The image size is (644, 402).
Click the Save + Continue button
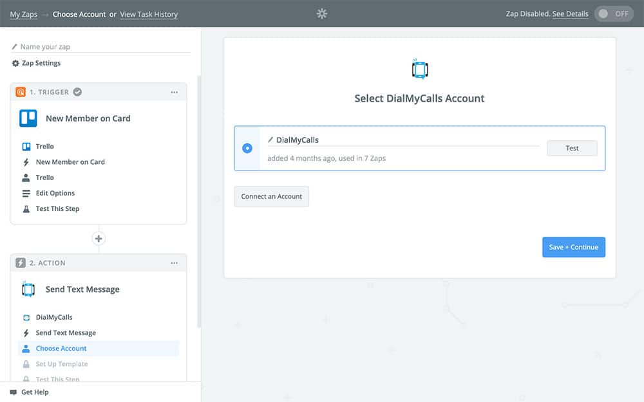click(573, 247)
